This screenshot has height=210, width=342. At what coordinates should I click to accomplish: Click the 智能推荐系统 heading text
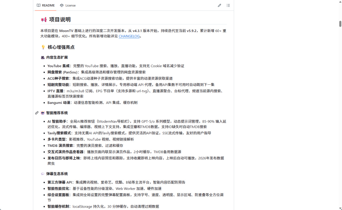[57, 113]
